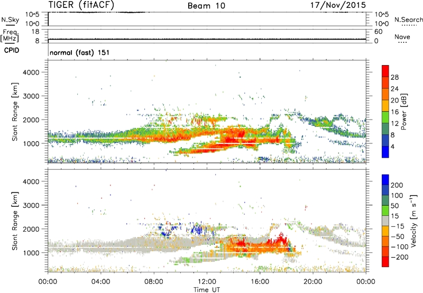Click the 1000 tick of velocity panel
Viewport: 423px width, 293px height.
31,253
